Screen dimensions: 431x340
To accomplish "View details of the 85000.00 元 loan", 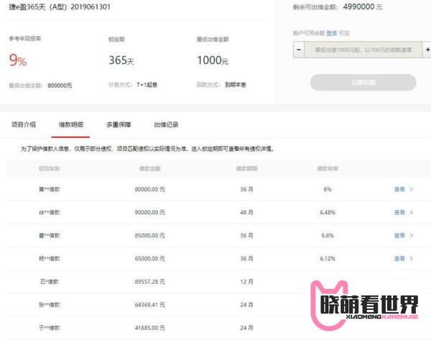I will [399, 236].
